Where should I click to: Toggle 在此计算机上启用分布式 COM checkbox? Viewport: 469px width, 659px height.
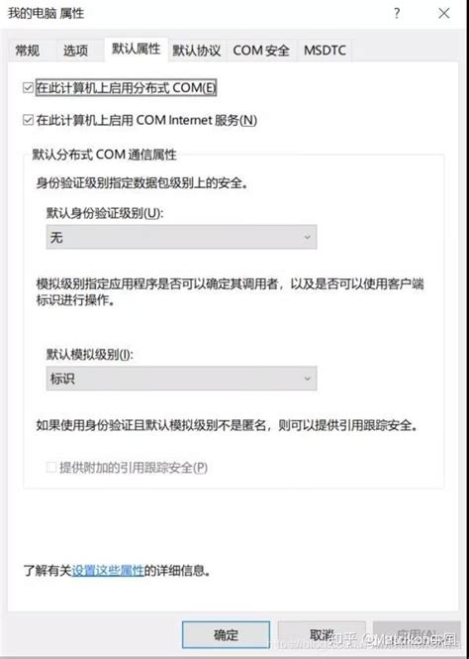[x=28, y=88]
